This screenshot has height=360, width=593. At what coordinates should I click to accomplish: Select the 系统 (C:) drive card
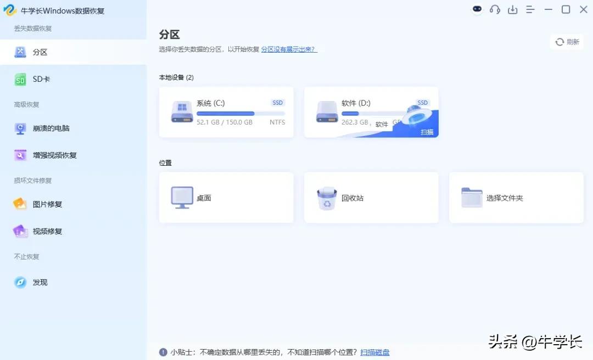pos(226,112)
